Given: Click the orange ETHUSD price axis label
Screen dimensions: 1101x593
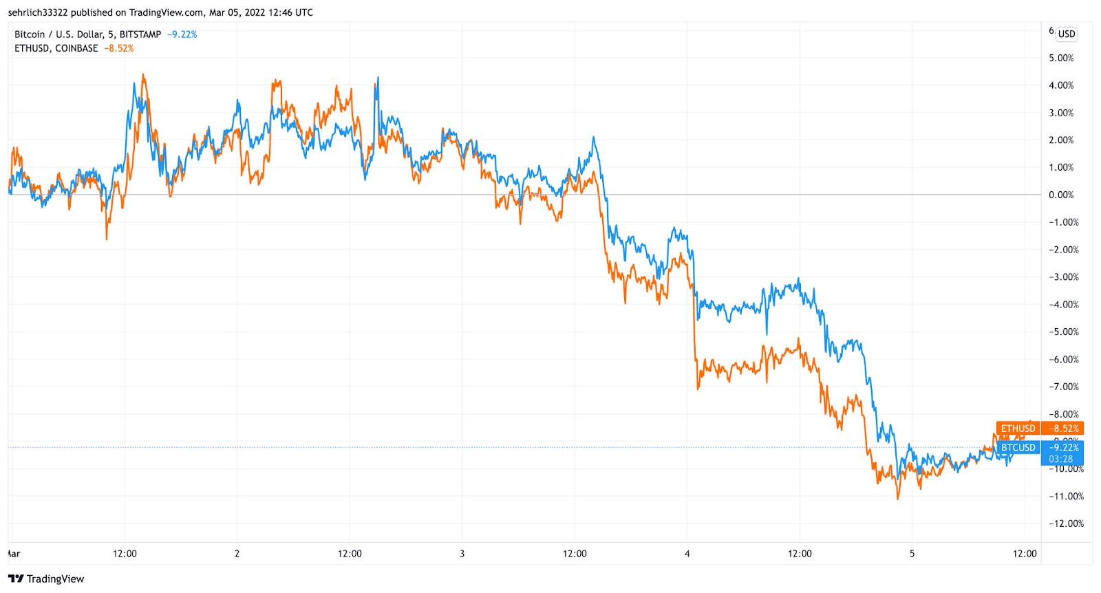Looking at the screenshot, I should [x=1017, y=429].
